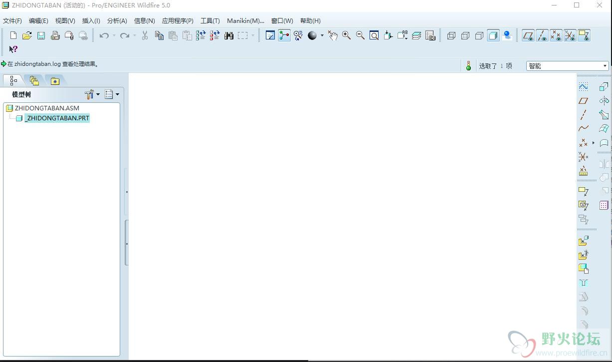This screenshot has height=362, width=612.
Task: Open the Appearance gallery sphere icon
Action: point(312,35)
